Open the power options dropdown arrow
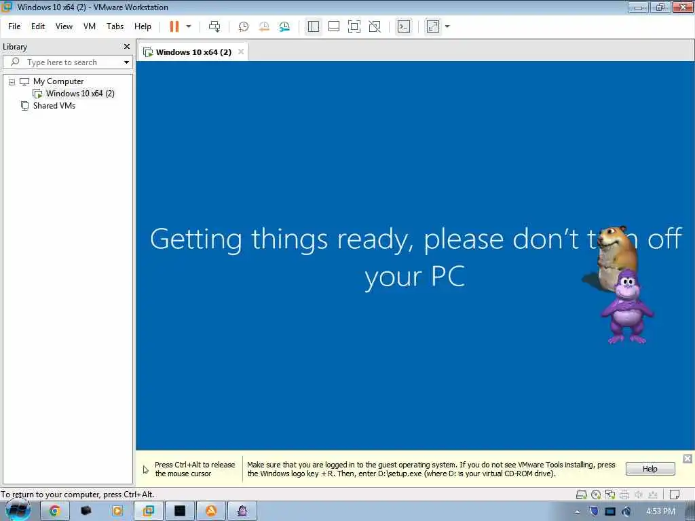Viewport: 695px width, 521px height. click(189, 26)
